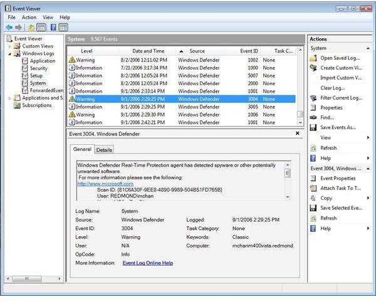Viewport: 376px width, 302px height.
Task: Sort events by Date and Time column
Action: [x=149, y=51]
